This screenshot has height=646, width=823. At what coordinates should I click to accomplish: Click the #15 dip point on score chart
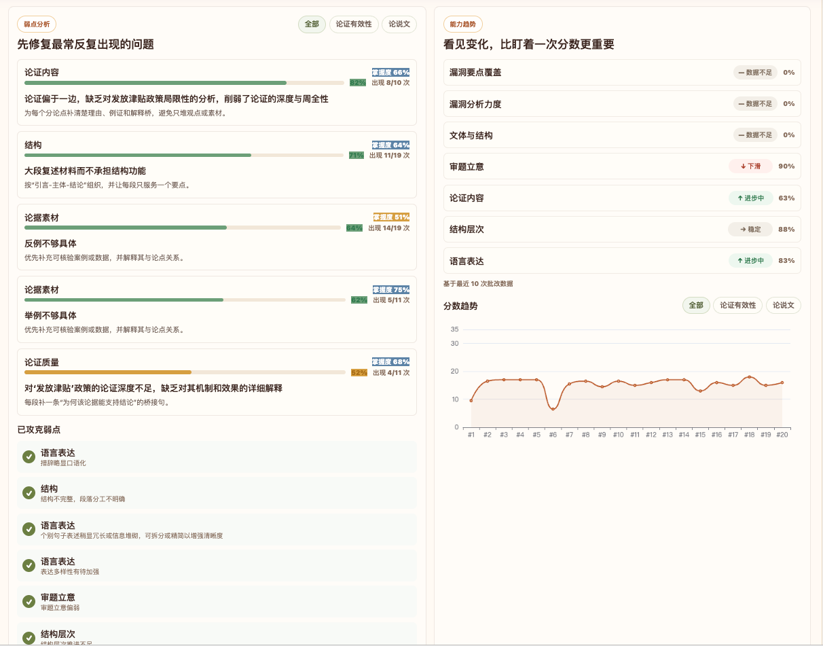click(x=700, y=391)
